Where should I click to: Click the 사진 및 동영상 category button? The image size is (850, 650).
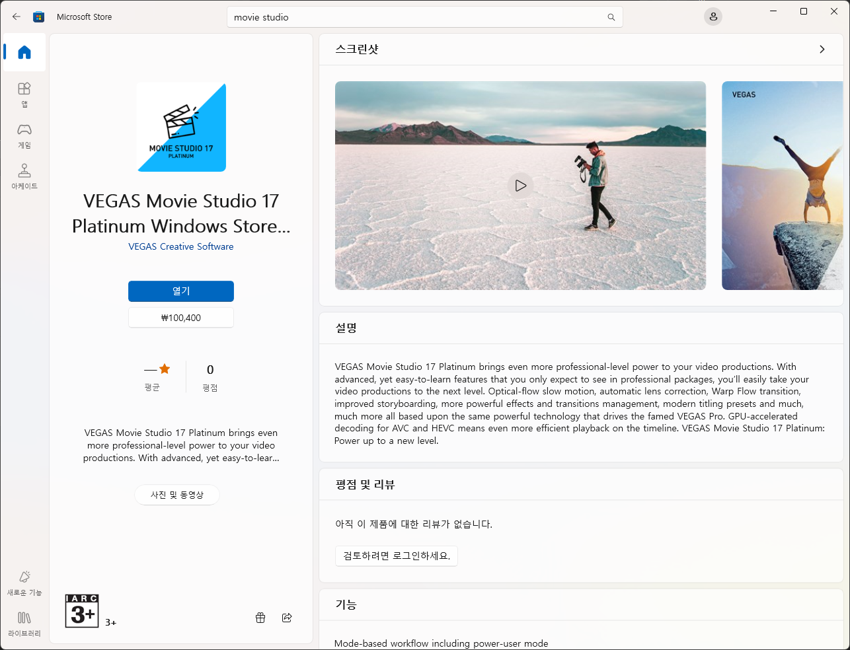pos(177,495)
